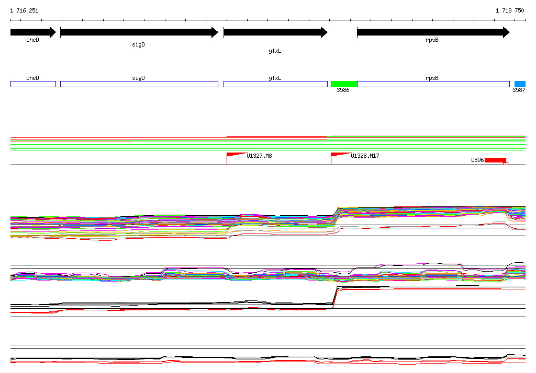This screenshot has width=536, height=373.
Task: Click the rpsB label under the black arrow
Action: [x=432, y=40]
